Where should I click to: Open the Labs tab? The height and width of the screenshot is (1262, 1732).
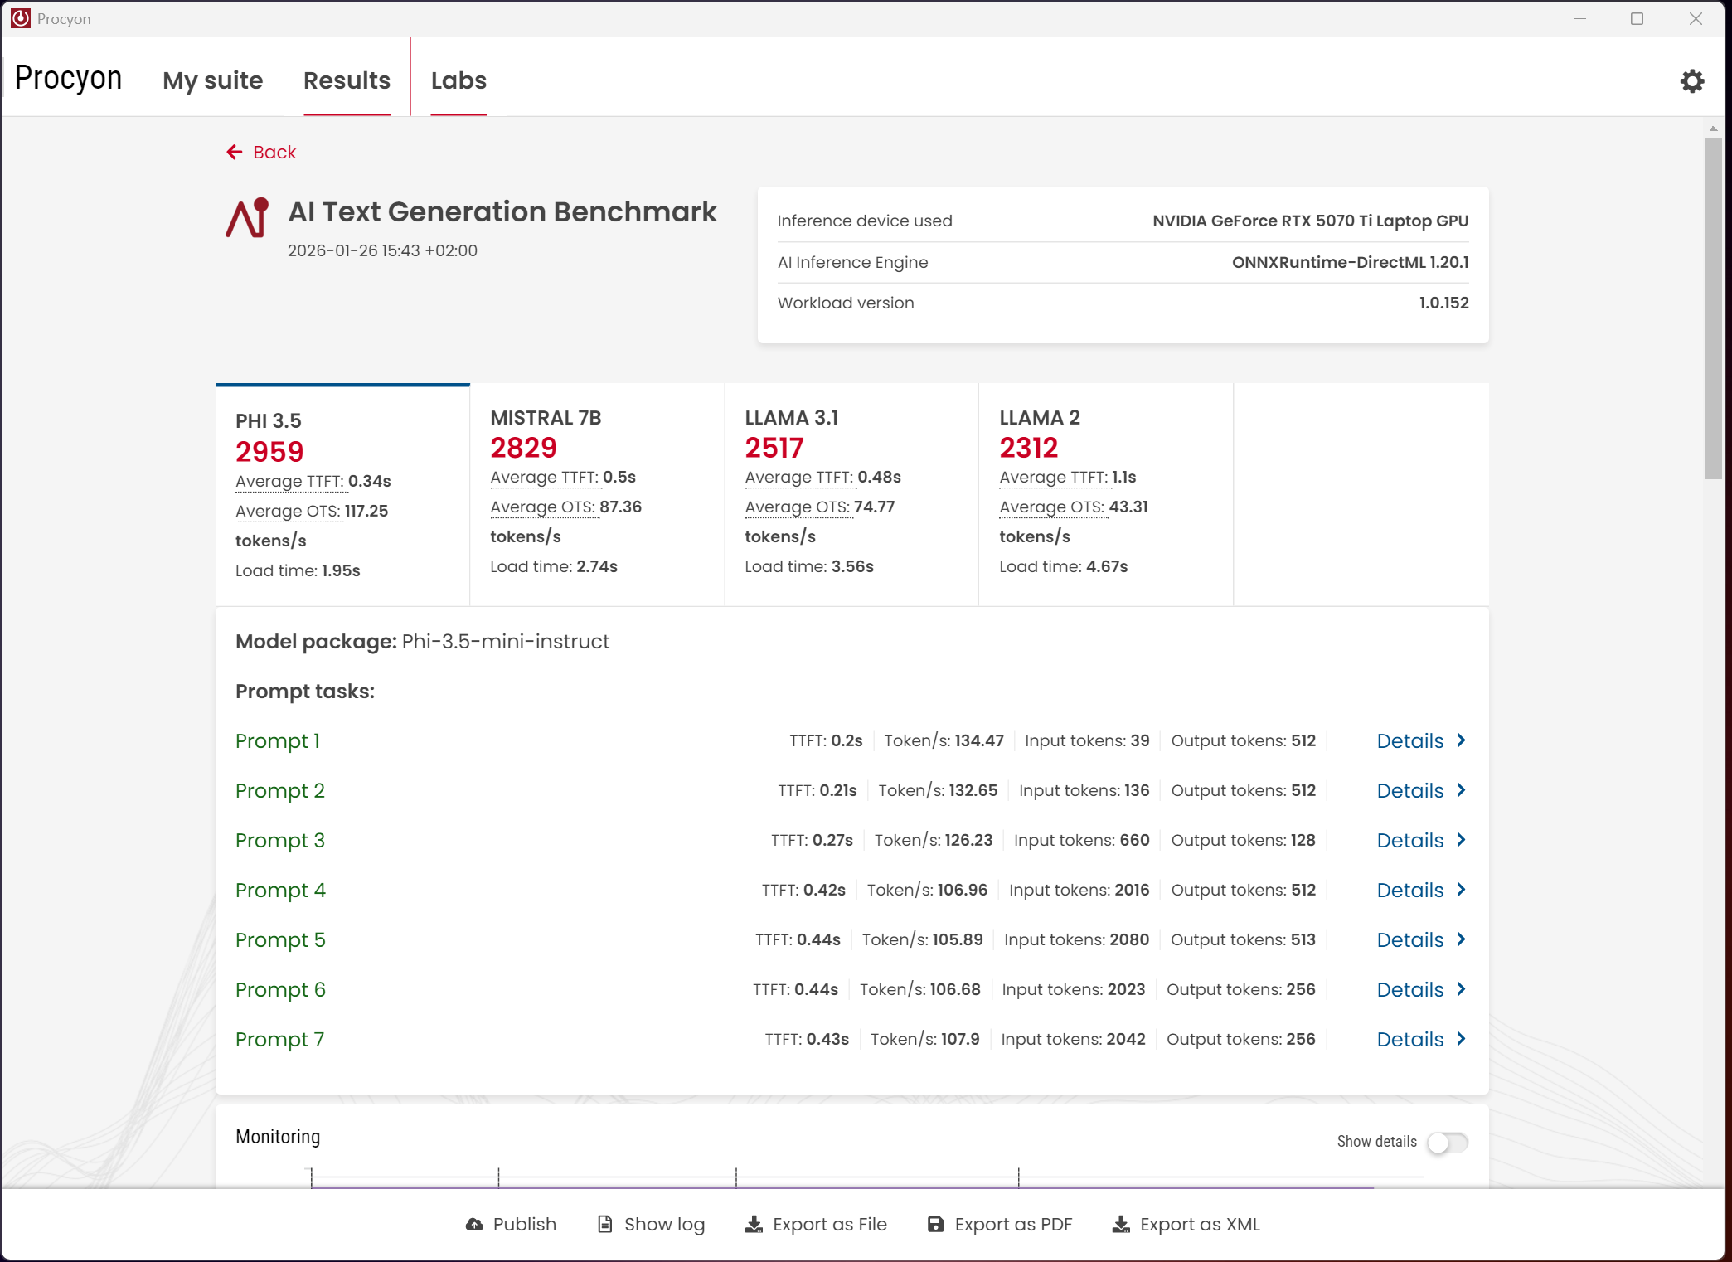[x=458, y=80]
